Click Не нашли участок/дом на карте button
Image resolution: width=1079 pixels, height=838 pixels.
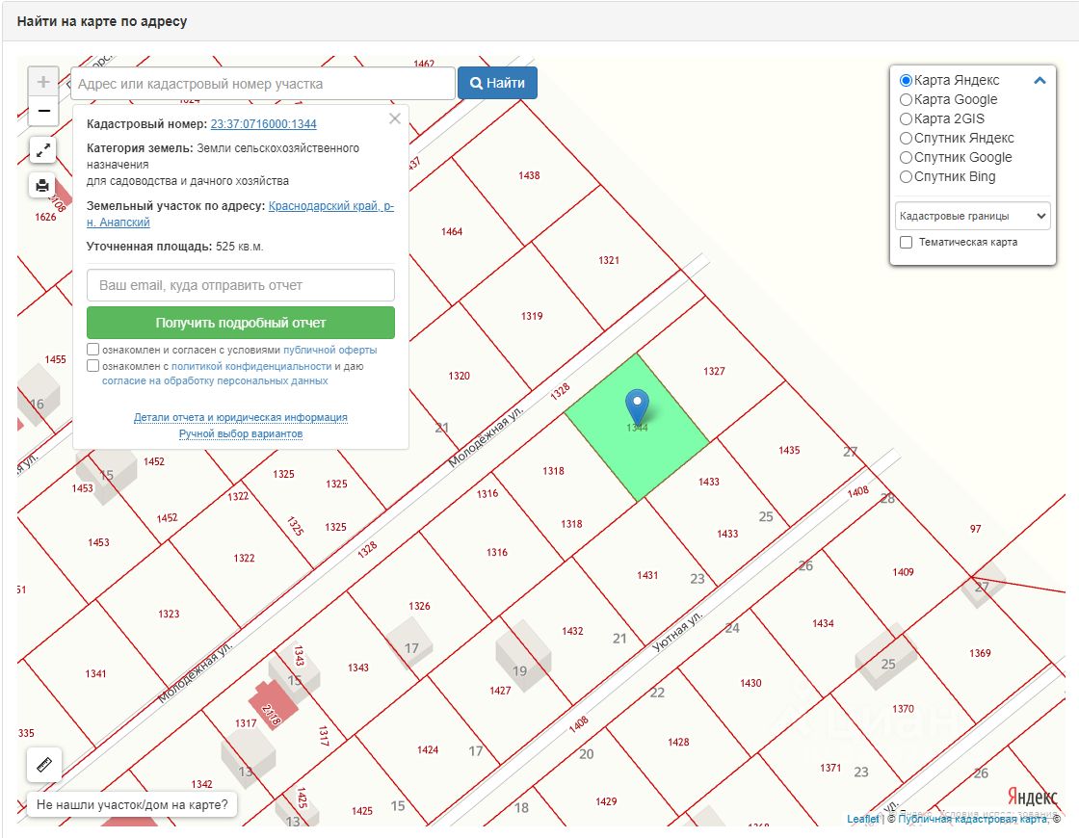coord(132,804)
